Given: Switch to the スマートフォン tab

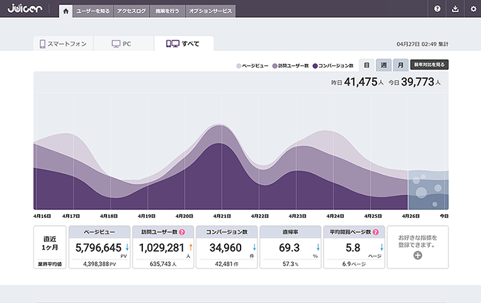Looking at the screenshot, I should 63,44.
